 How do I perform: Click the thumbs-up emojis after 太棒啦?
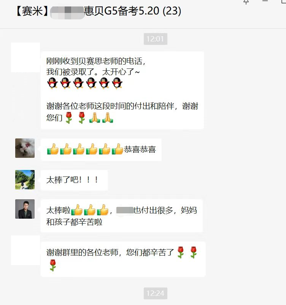tap(90, 210)
